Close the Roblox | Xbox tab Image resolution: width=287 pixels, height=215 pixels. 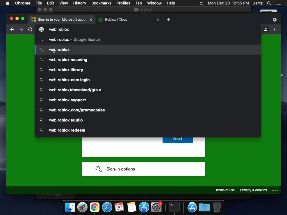(x=158, y=20)
